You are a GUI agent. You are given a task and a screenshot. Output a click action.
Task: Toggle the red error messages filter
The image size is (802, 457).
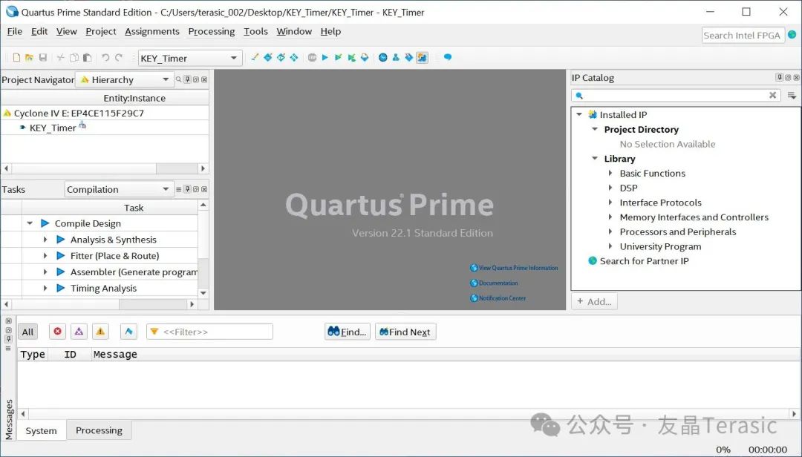click(58, 332)
